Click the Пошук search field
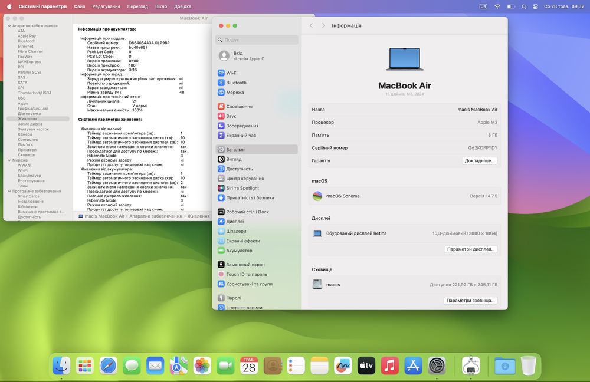The height and width of the screenshot is (382, 590). click(257, 40)
